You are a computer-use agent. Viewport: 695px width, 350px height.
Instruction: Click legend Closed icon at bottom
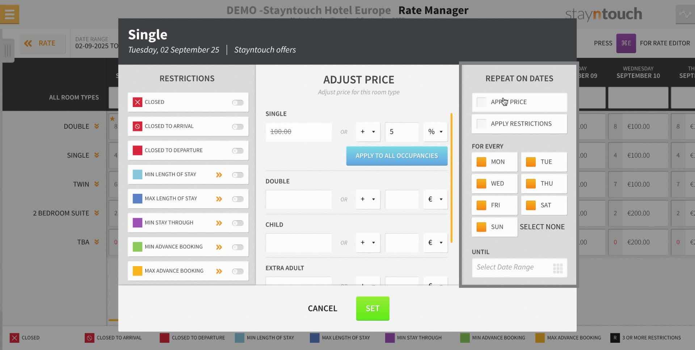point(14,338)
